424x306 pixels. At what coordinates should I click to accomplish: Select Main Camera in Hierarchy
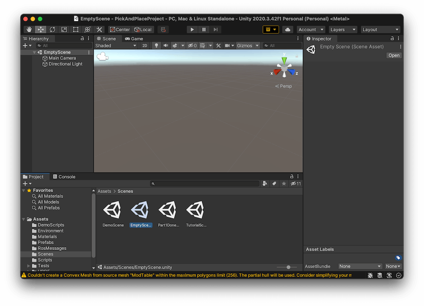[62, 58]
